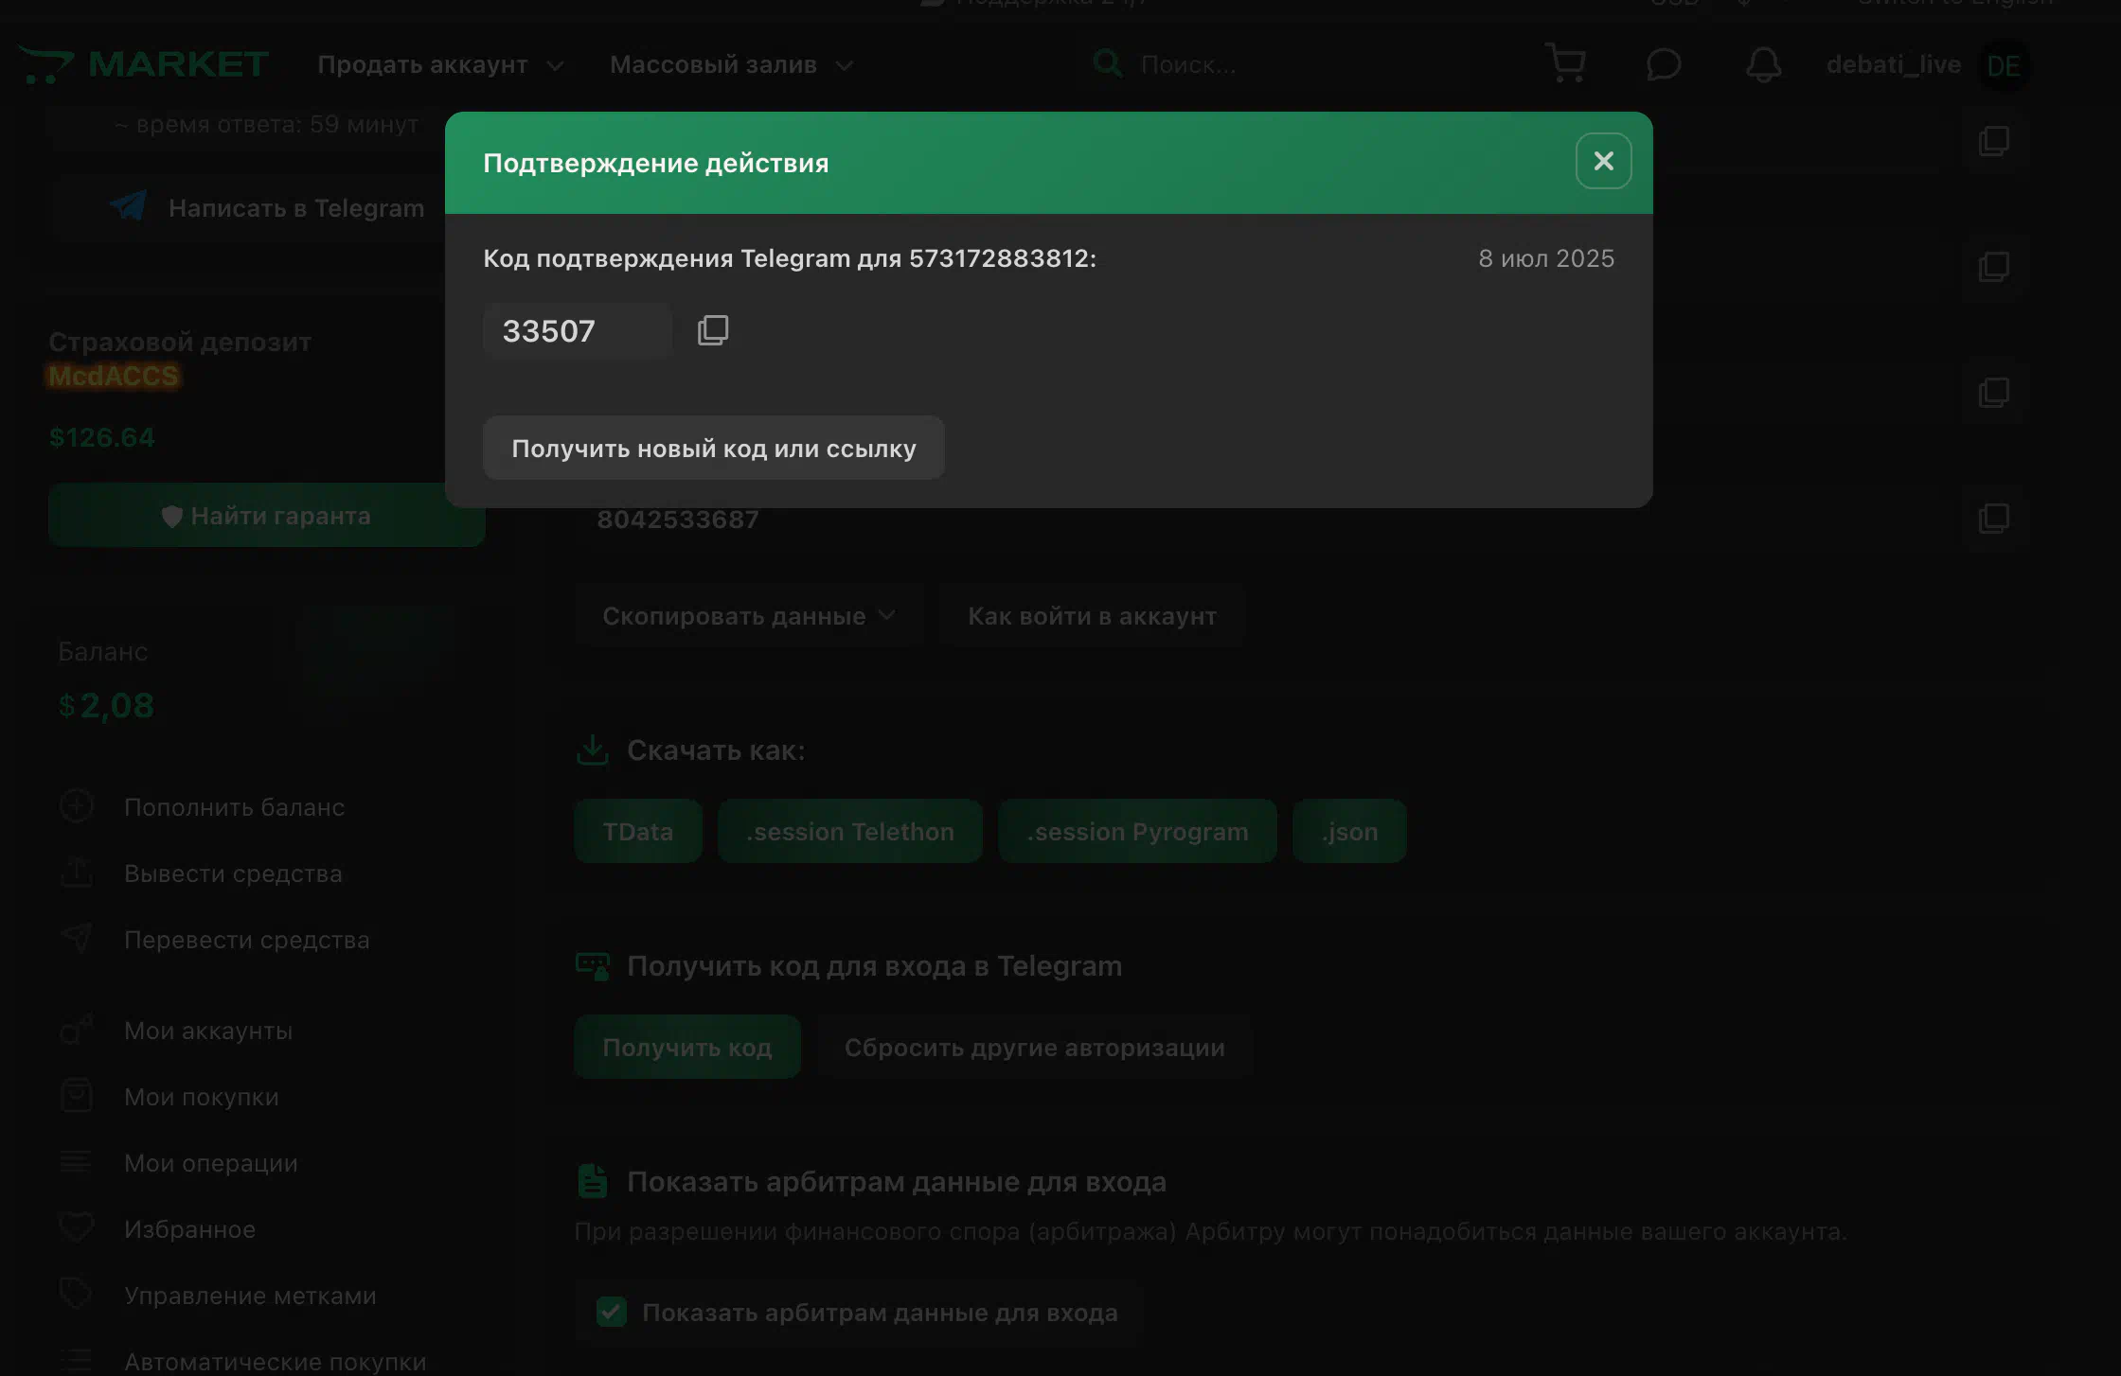Click 'Найти гаранта' button
This screenshot has width=2121, height=1376.
coord(266,515)
